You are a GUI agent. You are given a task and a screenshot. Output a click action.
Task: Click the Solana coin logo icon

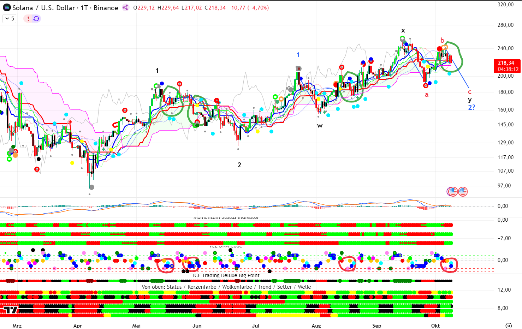tap(7, 7)
